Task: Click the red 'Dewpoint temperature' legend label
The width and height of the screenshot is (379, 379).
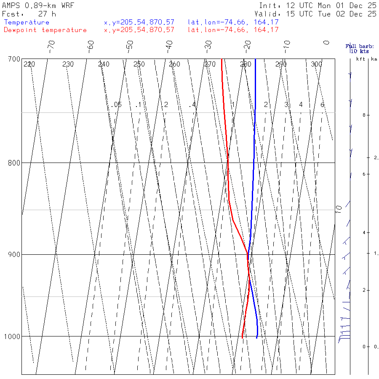Action: 45,30
